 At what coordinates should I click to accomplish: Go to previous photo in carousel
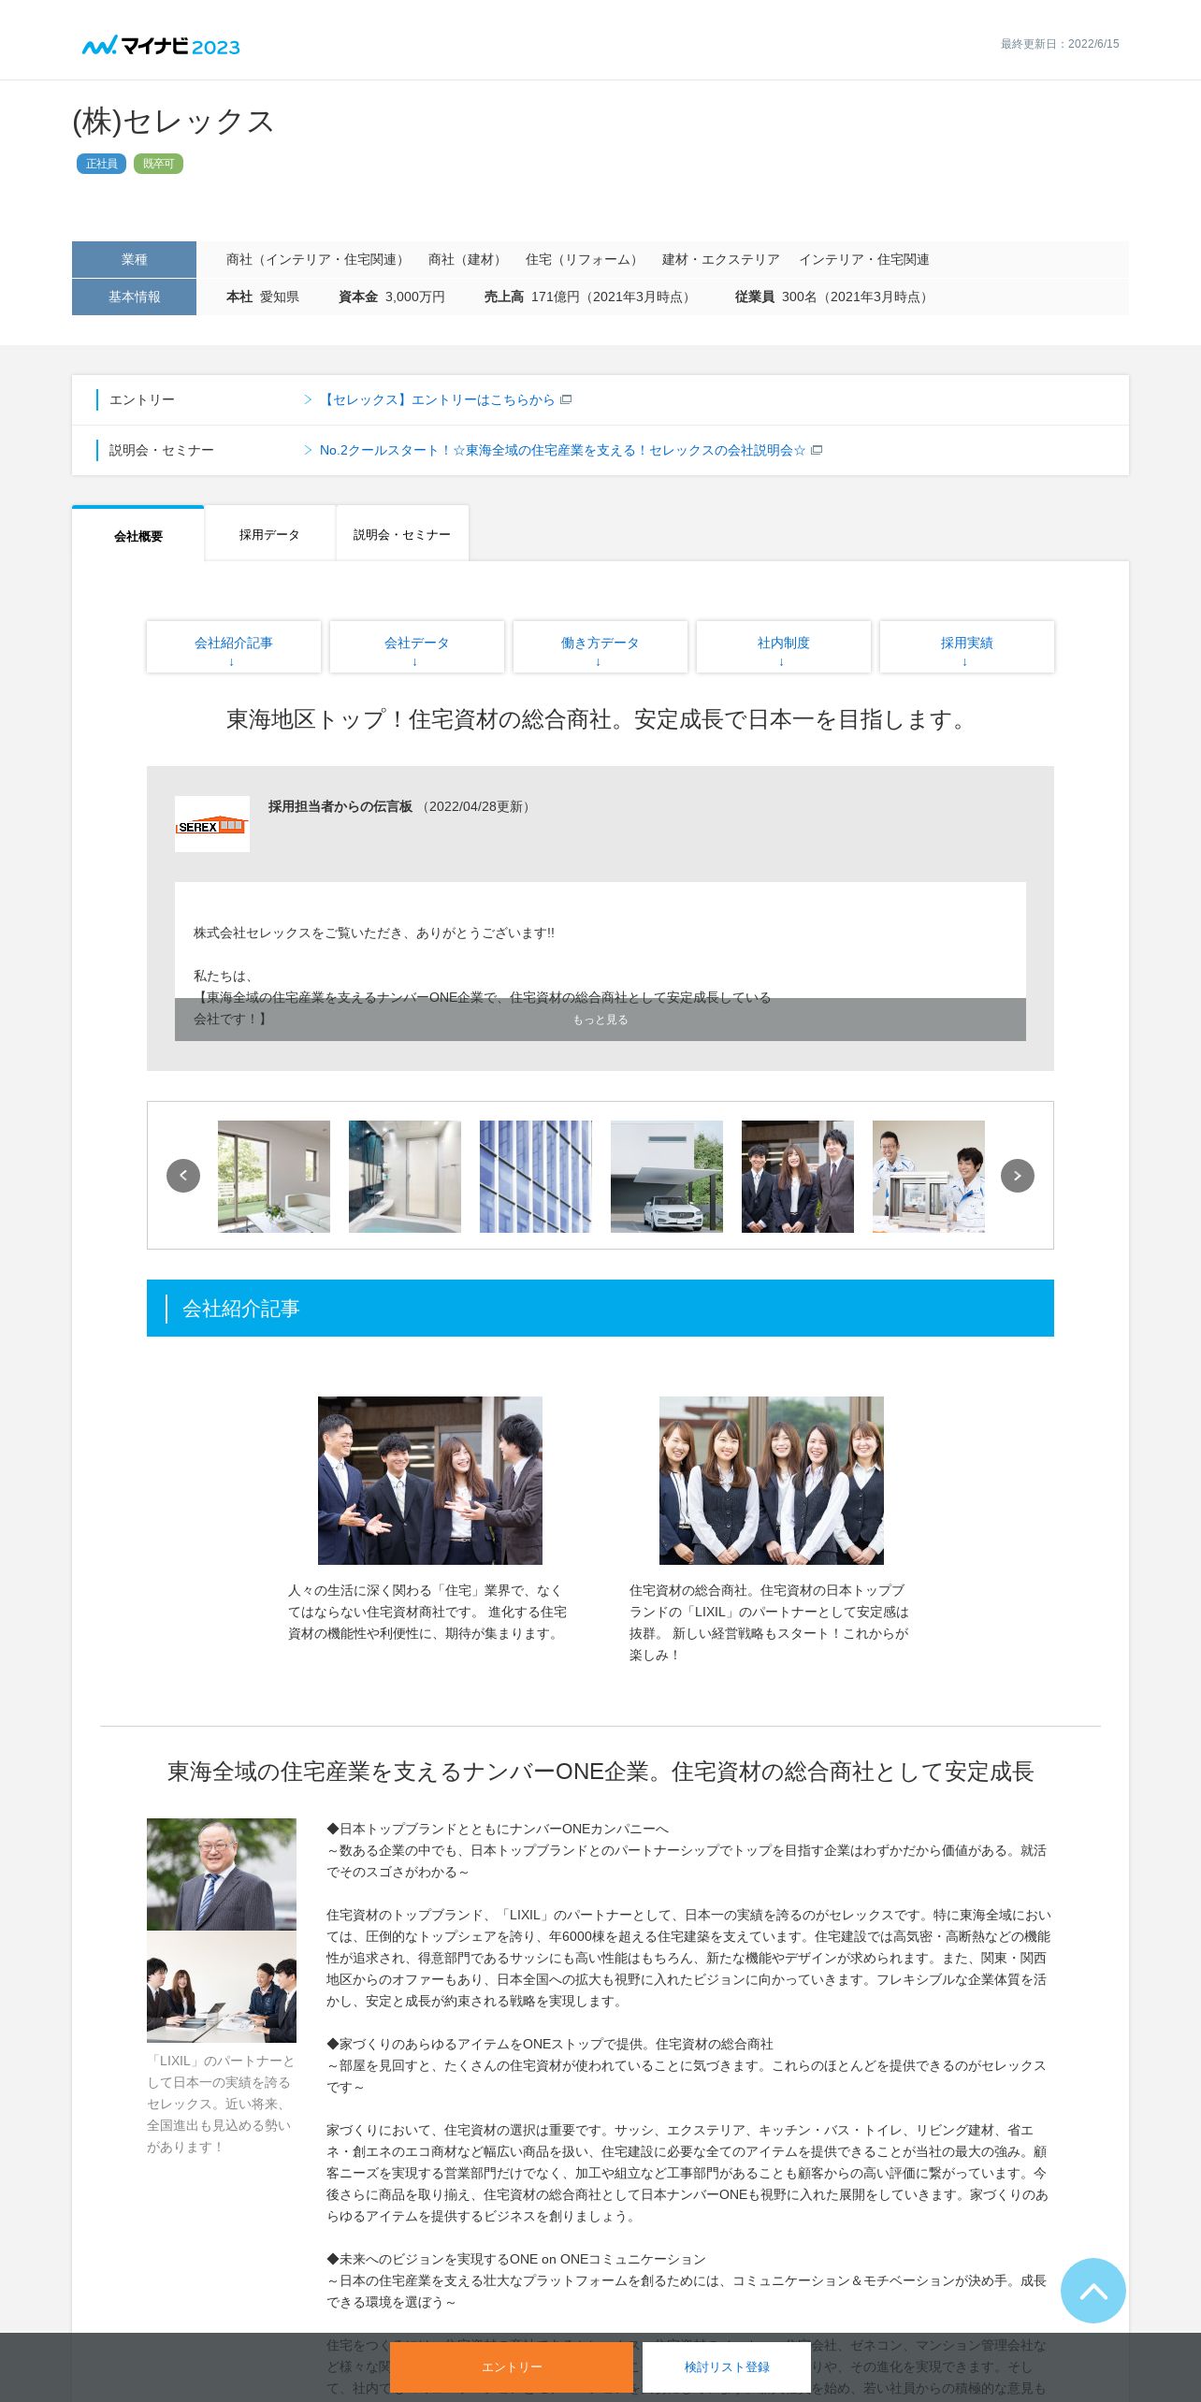click(183, 1176)
